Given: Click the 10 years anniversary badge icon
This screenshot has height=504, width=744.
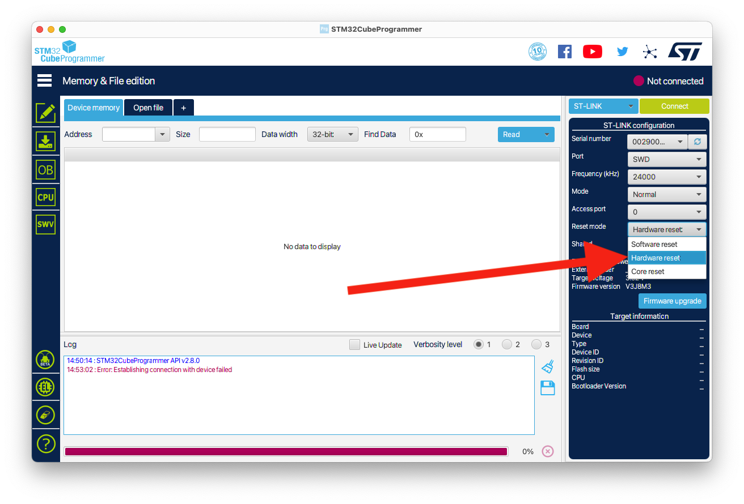Looking at the screenshot, I should tap(537, 52).
